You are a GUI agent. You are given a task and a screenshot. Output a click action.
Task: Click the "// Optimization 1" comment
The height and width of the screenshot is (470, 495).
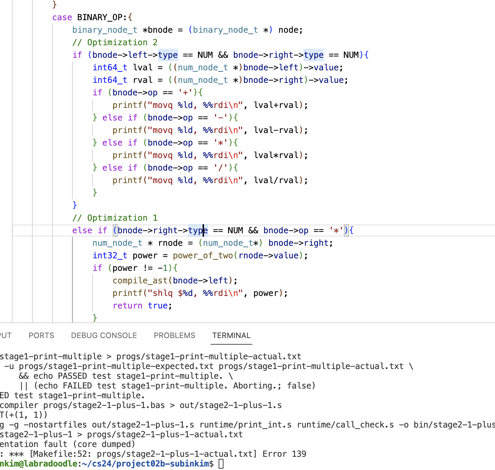point(115,218)
